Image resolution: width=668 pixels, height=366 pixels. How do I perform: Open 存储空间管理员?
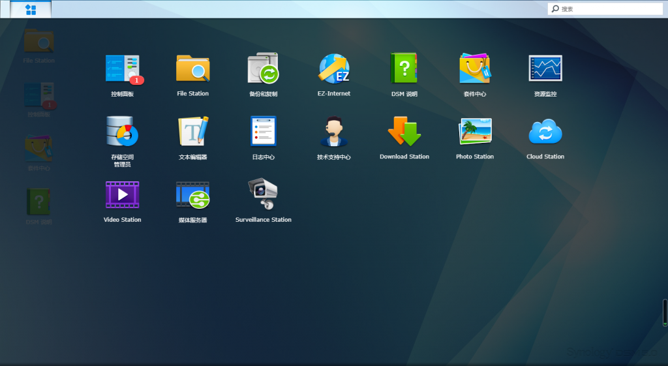coord(123,141)
